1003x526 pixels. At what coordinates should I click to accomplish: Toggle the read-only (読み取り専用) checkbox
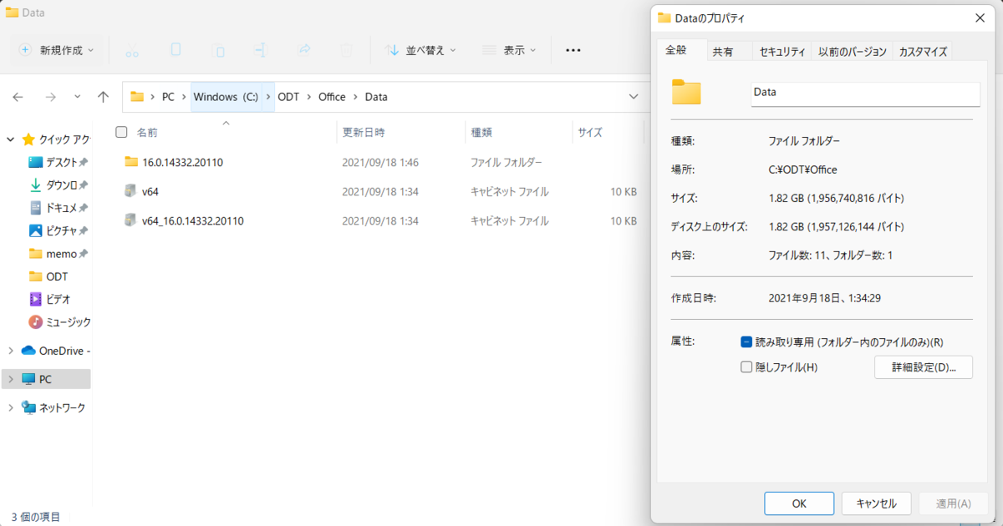pyautogui.click(x=746, y=341)
